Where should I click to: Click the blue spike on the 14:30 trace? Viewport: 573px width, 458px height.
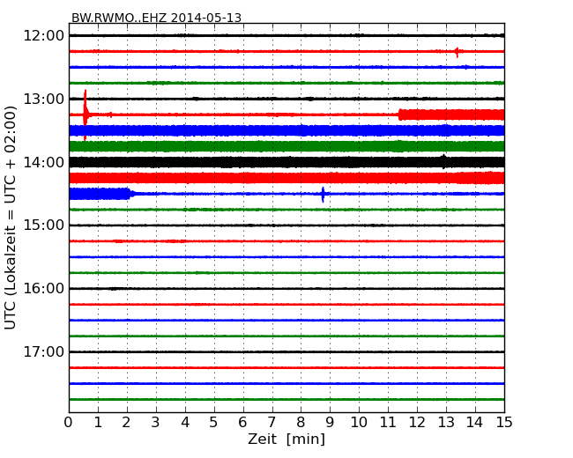pyautogui.click(x=323, y=194)
